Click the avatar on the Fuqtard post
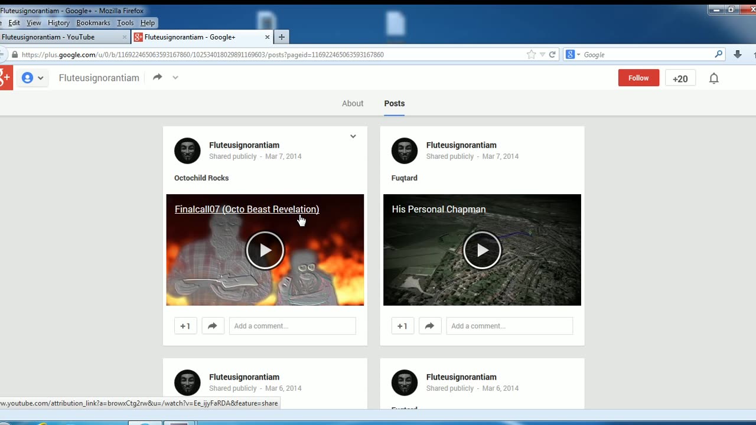 coord(405,151)
